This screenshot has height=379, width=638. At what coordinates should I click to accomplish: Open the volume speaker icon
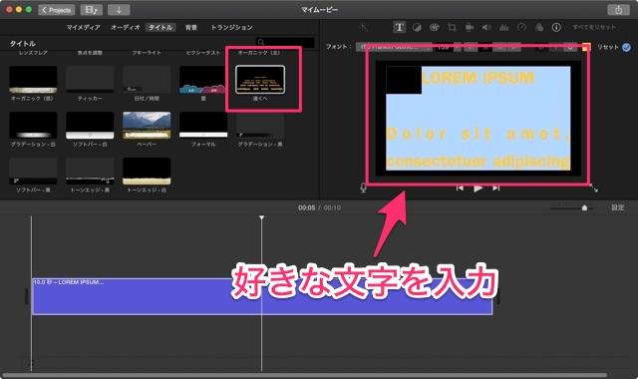486,27
